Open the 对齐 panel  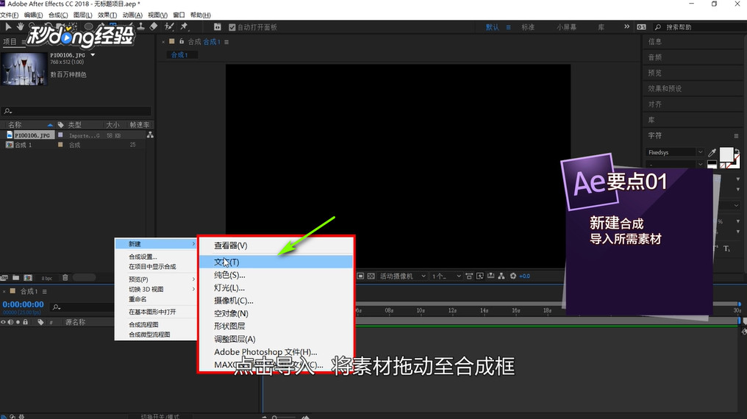click(x=654, y=104)
